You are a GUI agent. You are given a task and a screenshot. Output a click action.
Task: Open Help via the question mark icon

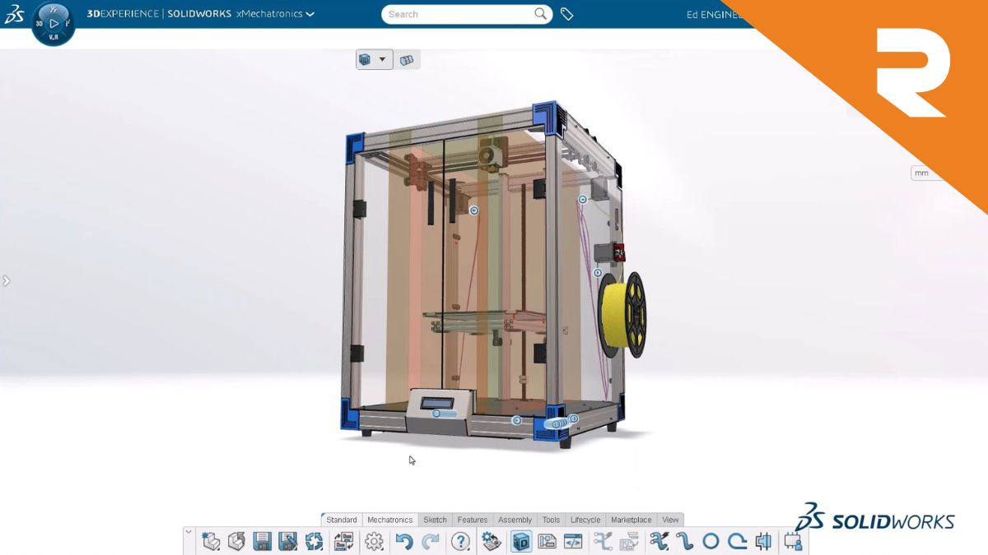460,541
